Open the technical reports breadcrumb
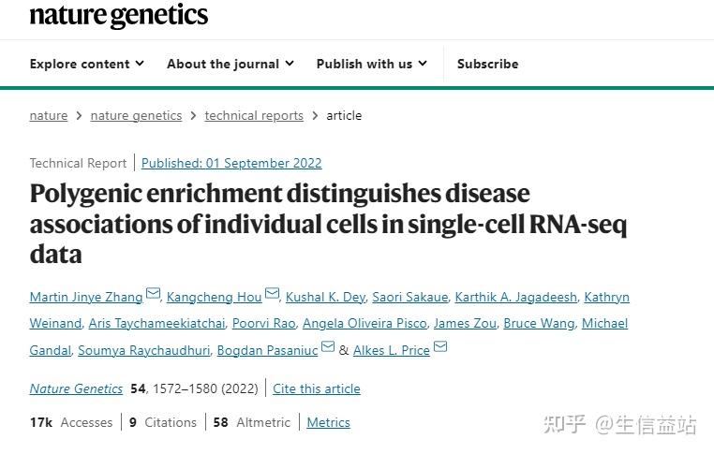Screen dimensions: 714x454 [254, 116]
